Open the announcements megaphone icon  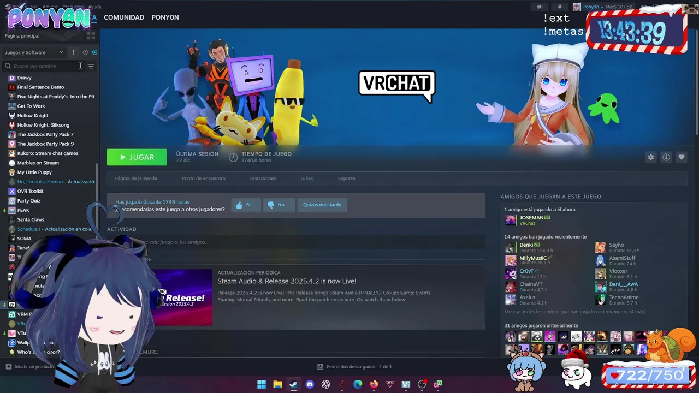coord(540,7)
